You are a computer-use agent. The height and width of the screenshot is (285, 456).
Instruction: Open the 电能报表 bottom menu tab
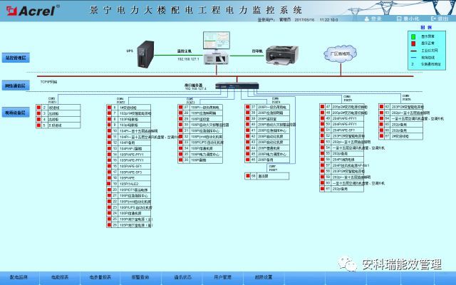point(60,276)
